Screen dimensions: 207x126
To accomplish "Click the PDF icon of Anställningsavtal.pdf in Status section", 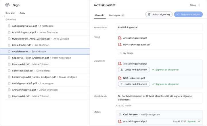I will pos(120,121).
